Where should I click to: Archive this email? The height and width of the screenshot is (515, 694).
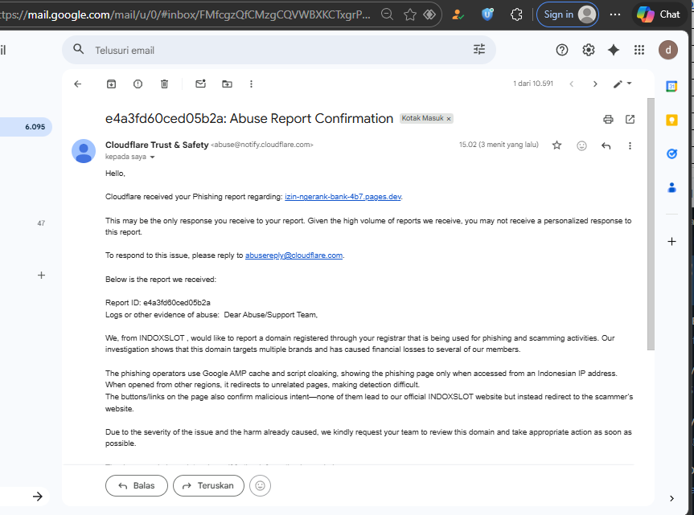click(111, 84)
